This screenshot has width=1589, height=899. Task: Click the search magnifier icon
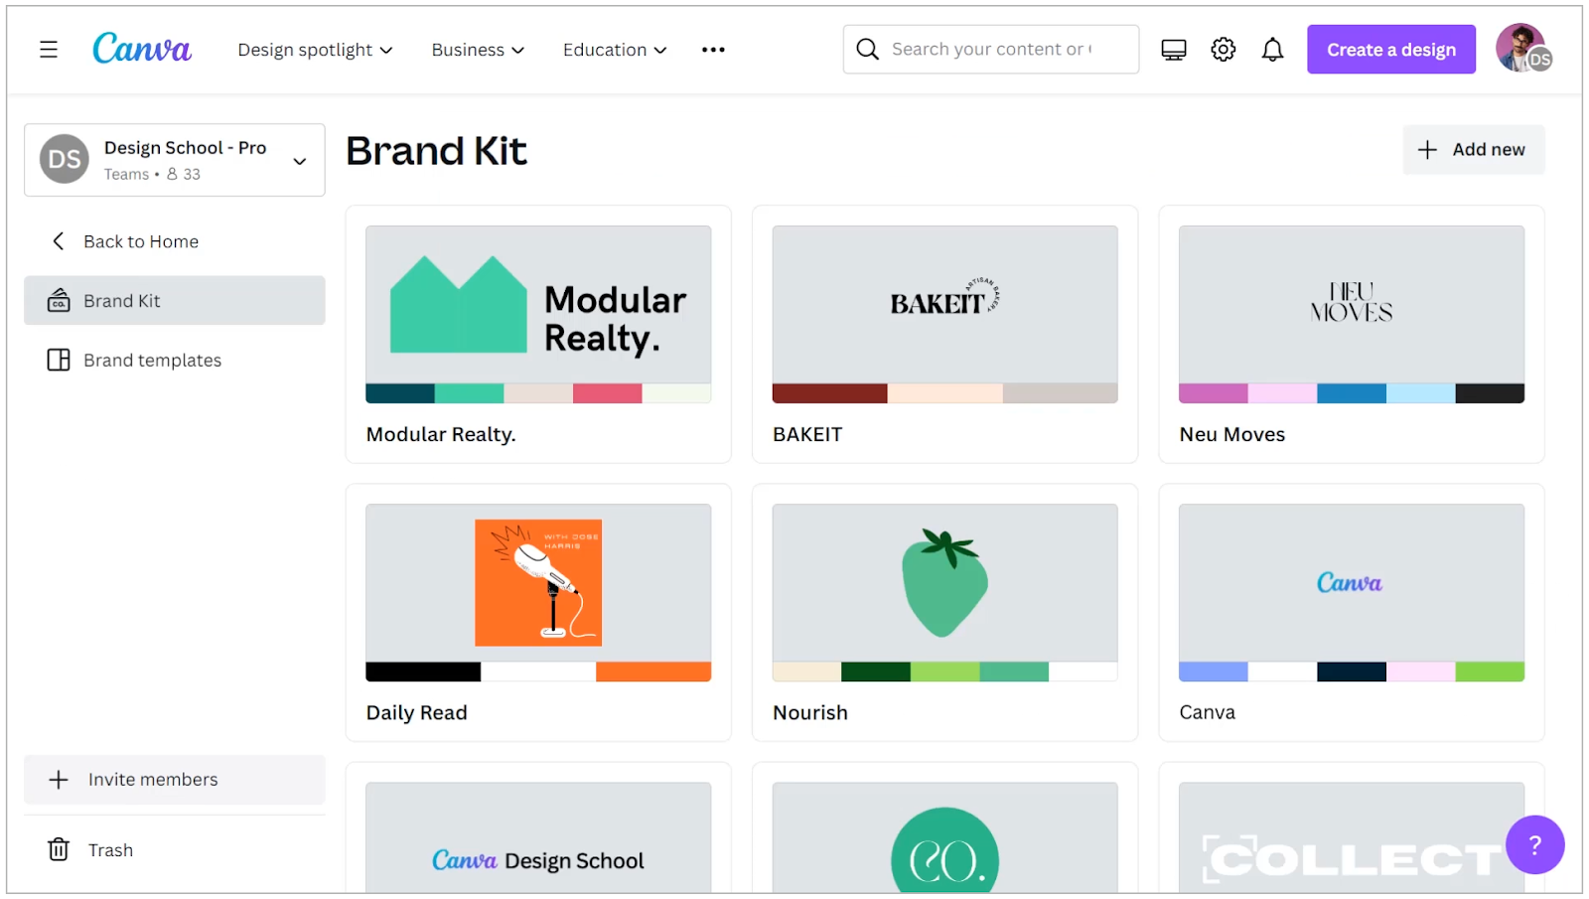coord(867,49)
